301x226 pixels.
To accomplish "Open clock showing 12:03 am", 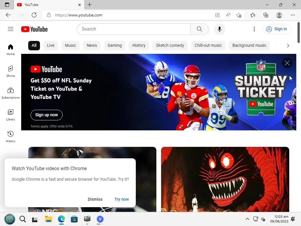I will coord(279,219).
